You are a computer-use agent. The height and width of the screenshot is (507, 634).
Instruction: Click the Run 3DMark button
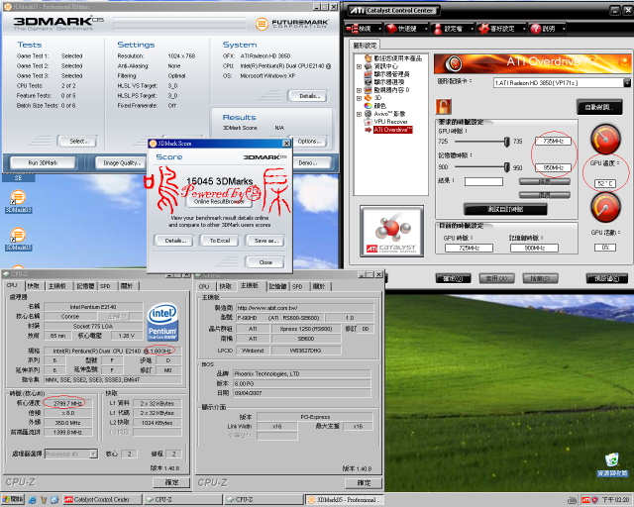43,162
